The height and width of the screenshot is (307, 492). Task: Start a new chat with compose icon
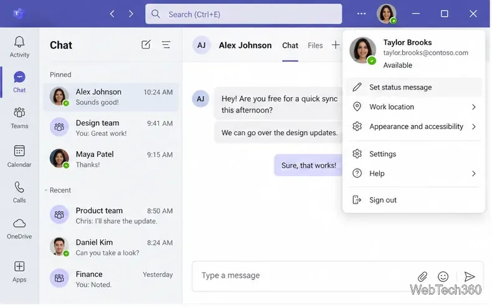146,45
